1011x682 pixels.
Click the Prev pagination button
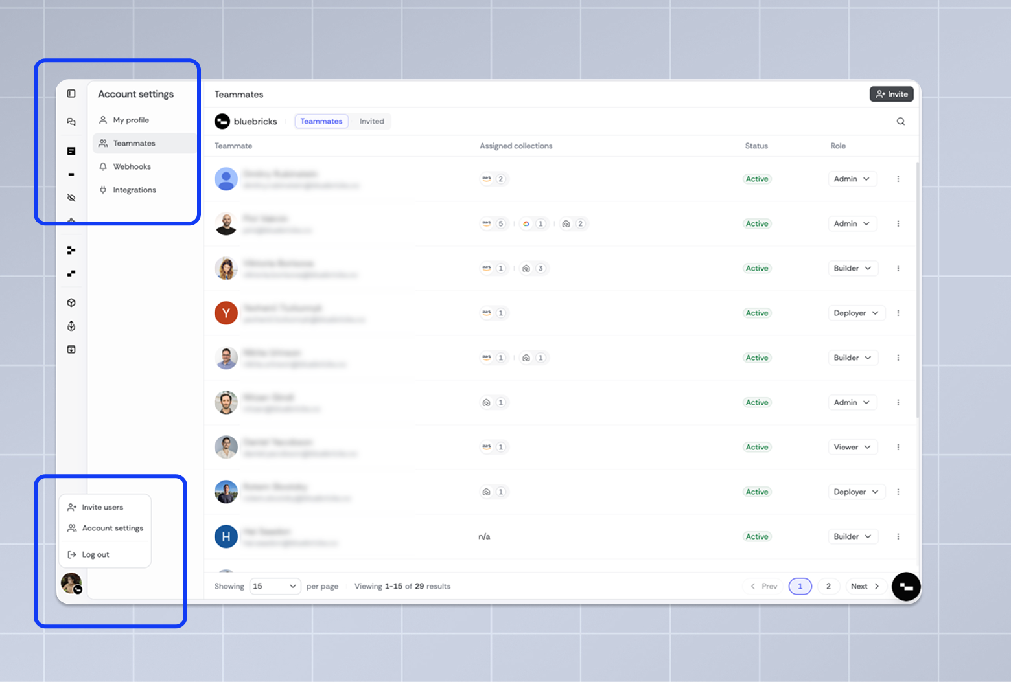[x=763, y=586]
